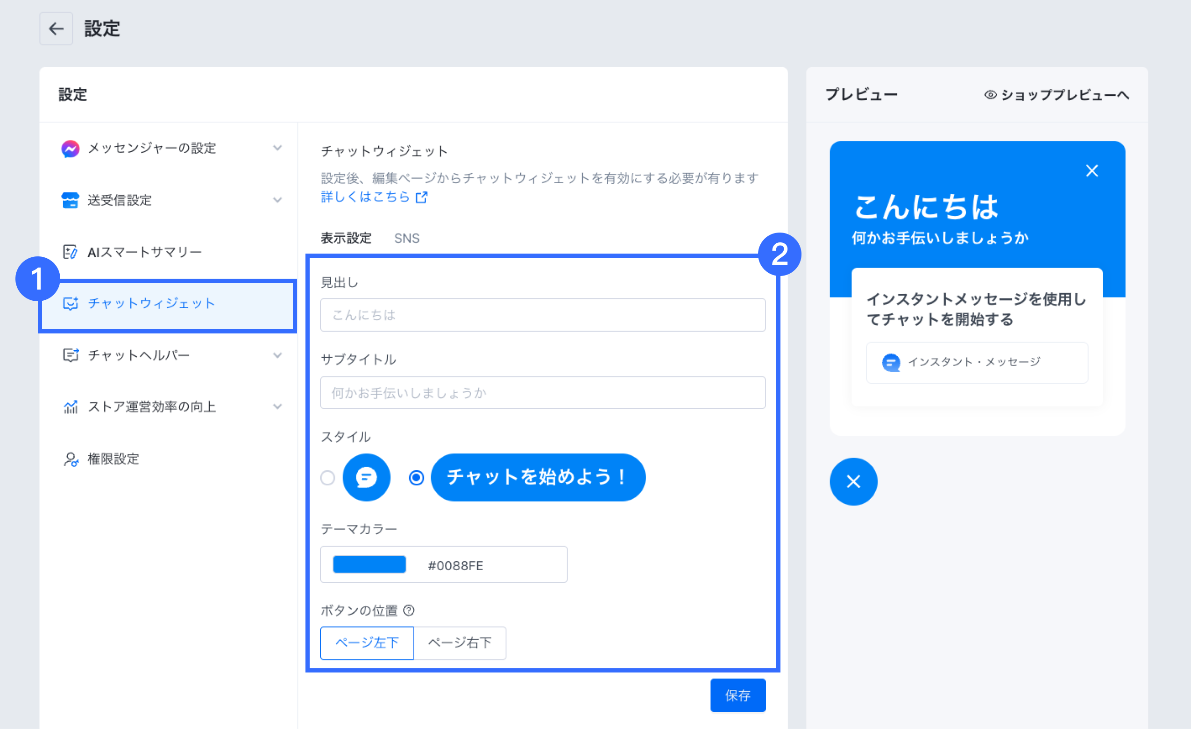The width and height of the screenshot is (1191, 729).
Task: Switch to the SNS tab
Action: tap(407, 238)
